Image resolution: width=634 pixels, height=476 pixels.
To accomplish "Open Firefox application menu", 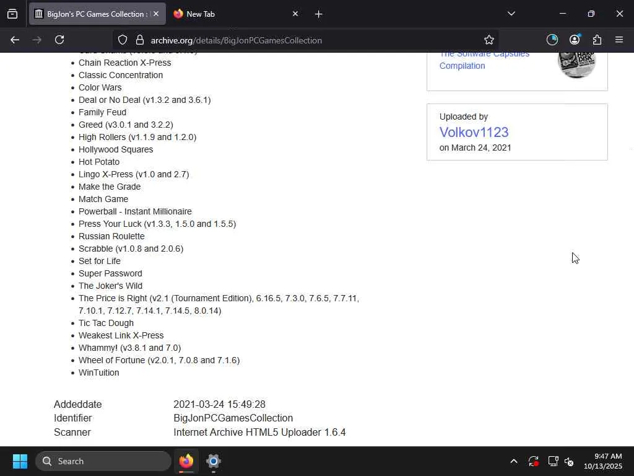I will point(619,40).
